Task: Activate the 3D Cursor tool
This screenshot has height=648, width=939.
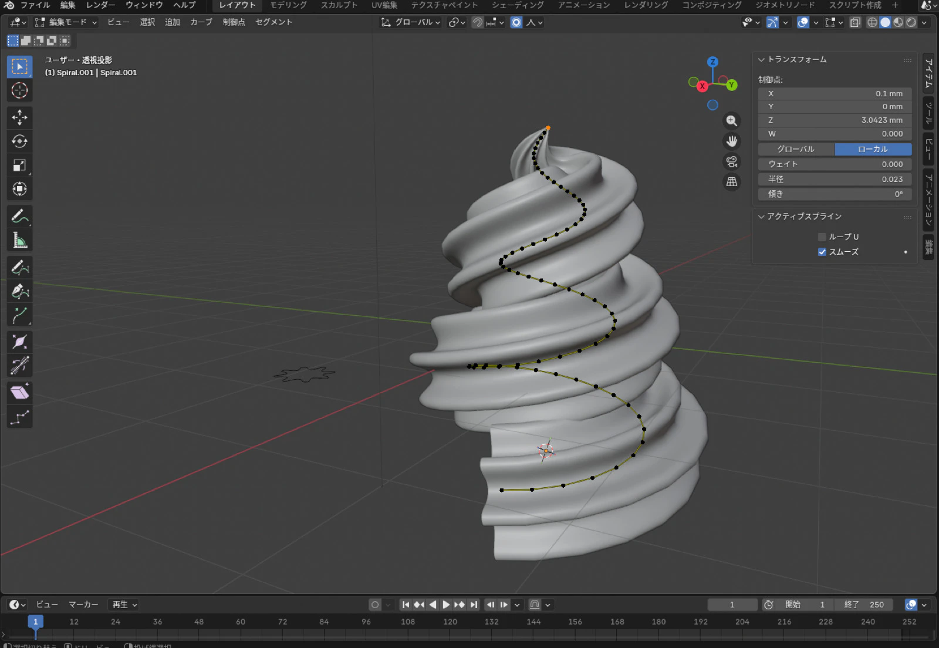Action: (x=19, y=90)
